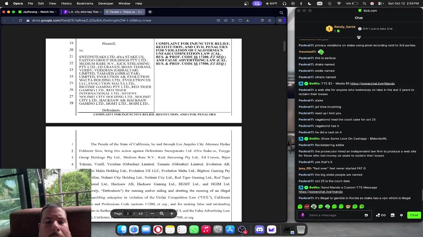The height and width of the screenshot is (237, 423).
Task: Switch to JayFarang Kick tab
Action: point(39,12)
